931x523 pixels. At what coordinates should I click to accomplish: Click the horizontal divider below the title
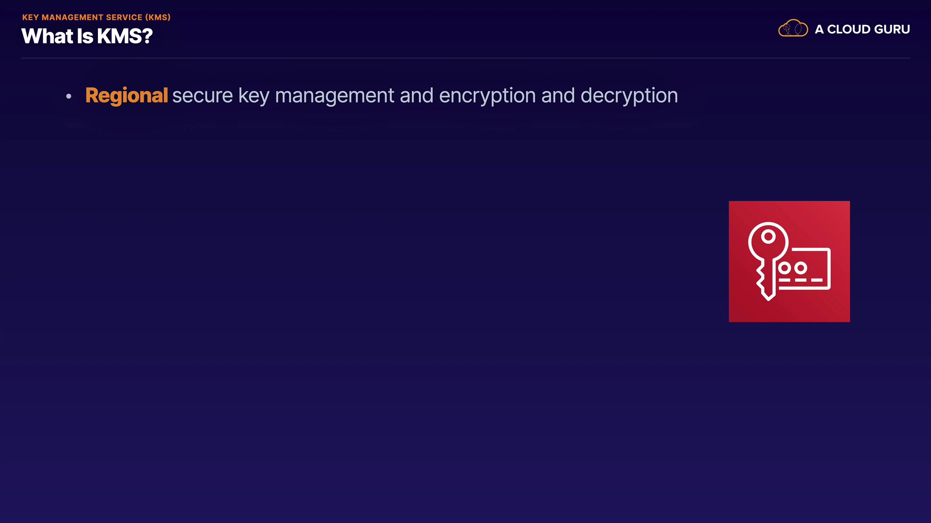pos(465,58)
